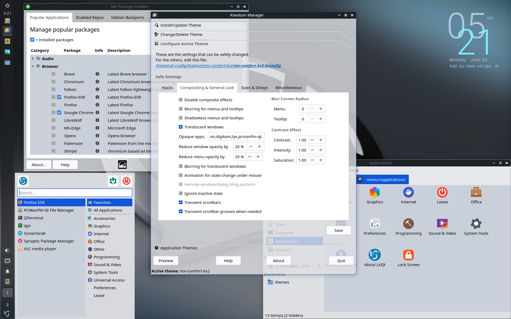The width and height of the screenshot is (511, 319).
Task: Click the volume speaker icon in the panel
Action: point(7,250)
